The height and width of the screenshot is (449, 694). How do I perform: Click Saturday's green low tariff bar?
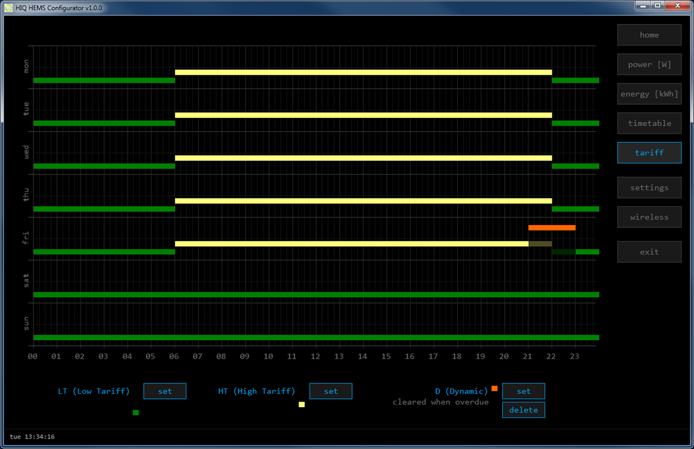pyautogui.click(x=316, y=294)
